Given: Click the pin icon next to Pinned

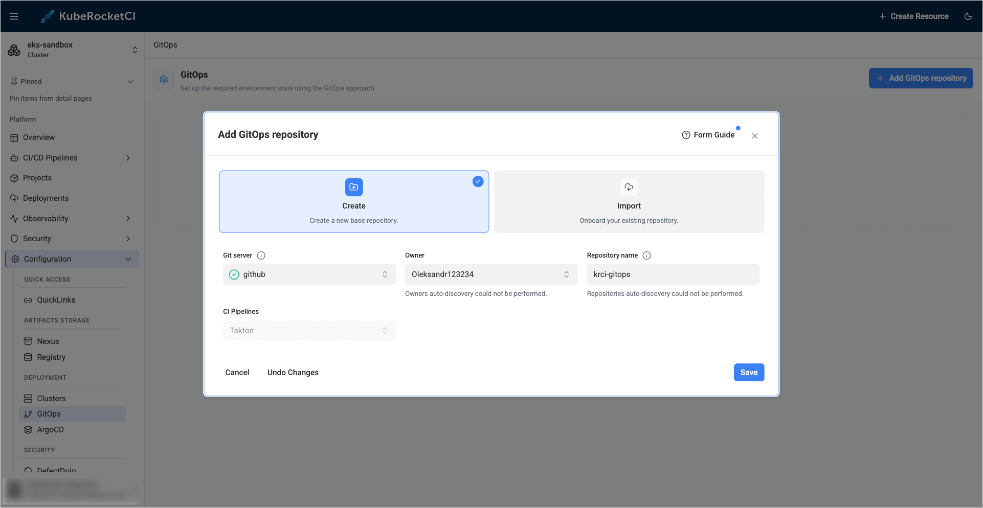Looking at the screenshot, I should 14,81.
